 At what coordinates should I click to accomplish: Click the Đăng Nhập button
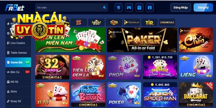tap(181, 8)
